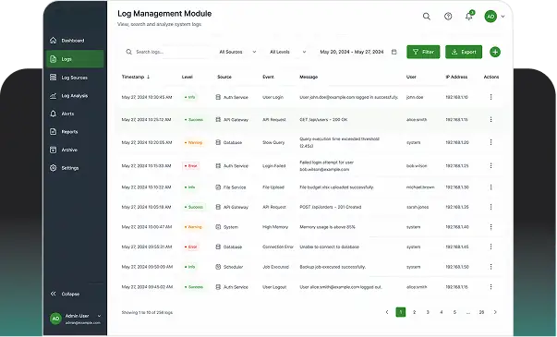
Task: Open actions menu for john.doe row
Action: pos(490,97)
